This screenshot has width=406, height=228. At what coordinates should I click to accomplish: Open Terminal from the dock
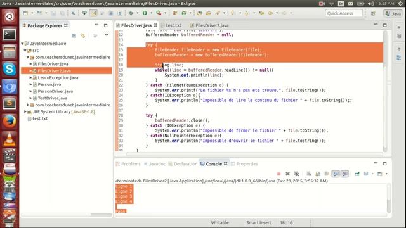pyautogui.click(x=10, y=34)
